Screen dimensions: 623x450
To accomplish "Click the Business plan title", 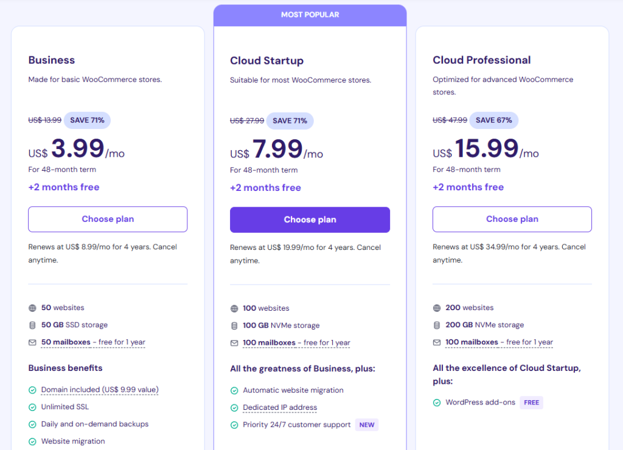I will point(52,60).
